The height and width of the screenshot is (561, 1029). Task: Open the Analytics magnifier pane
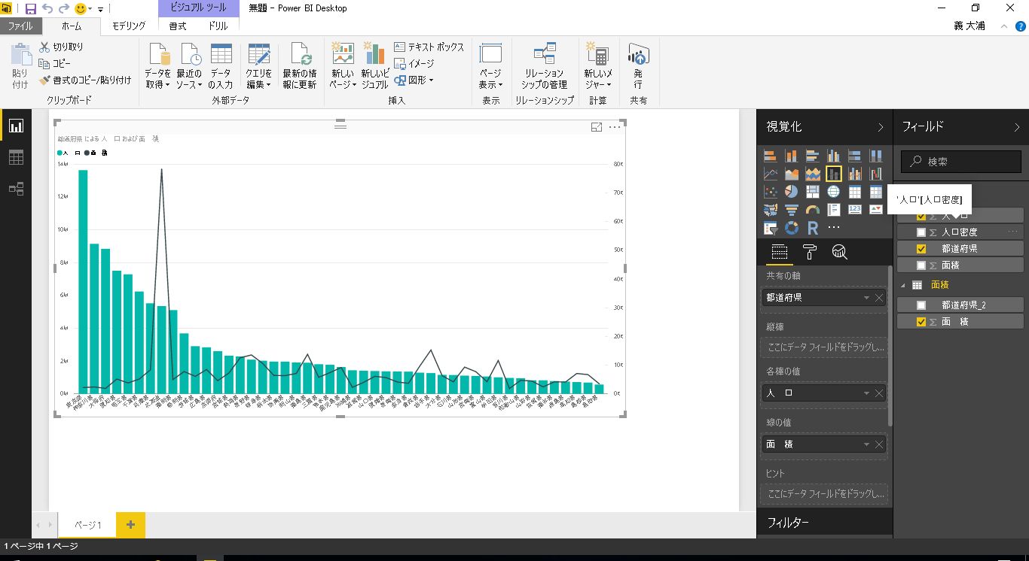click(839, 252)
